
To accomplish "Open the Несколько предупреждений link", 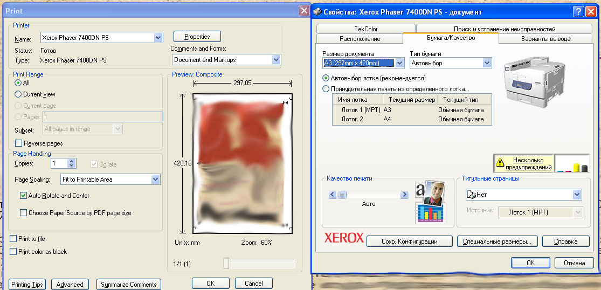I will click(529, 163).
